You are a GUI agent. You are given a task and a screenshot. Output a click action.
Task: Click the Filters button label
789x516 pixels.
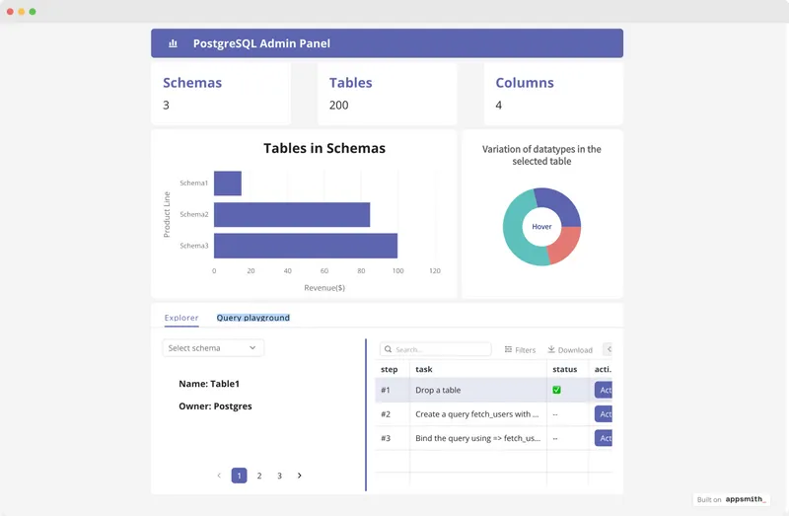tap(526, 350)
